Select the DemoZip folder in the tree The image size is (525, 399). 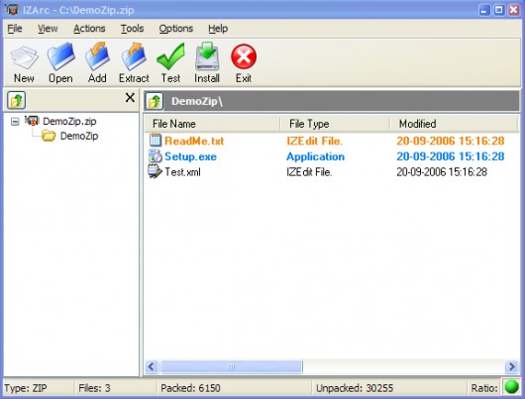pyautogui.click(x=79, y=136)
